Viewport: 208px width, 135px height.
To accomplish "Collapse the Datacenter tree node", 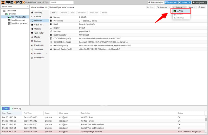I will tap(2, 11).
